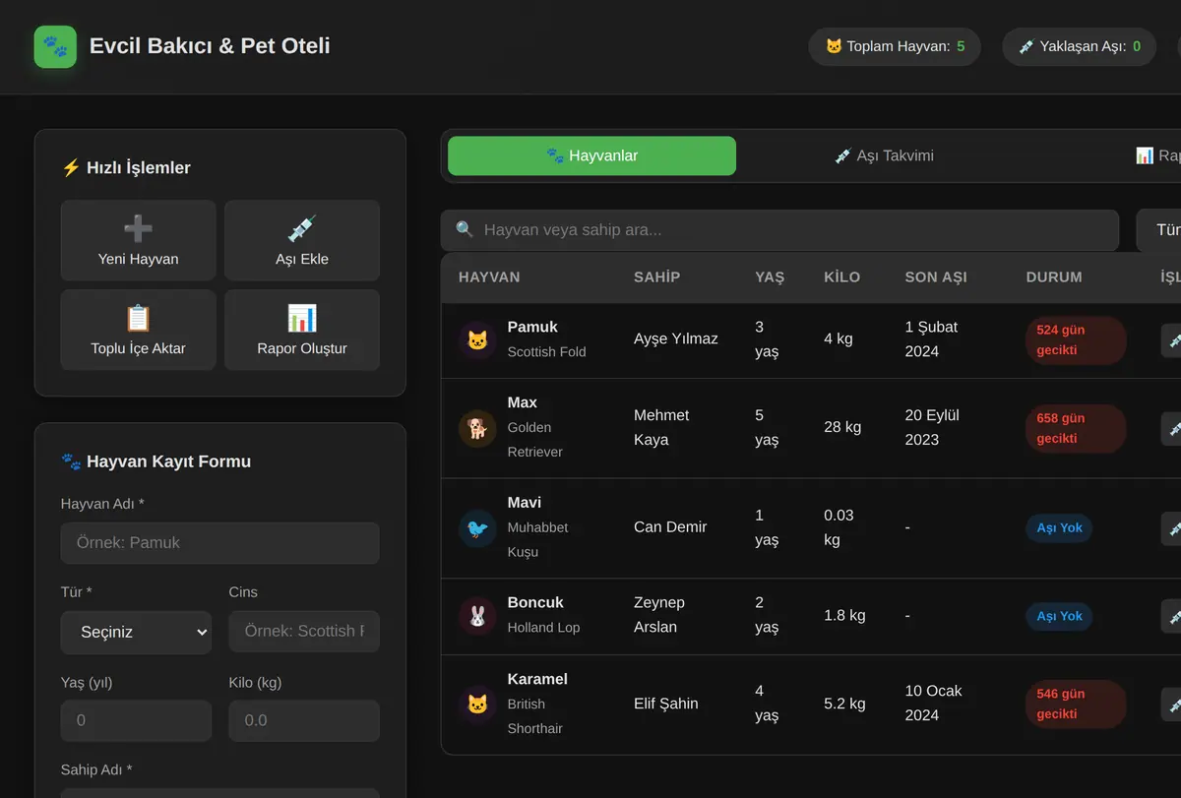Click the Yaklaşan Aşı counter pill
The height and width of the screenshot is (798, 1181).
tap(1079, 46)
